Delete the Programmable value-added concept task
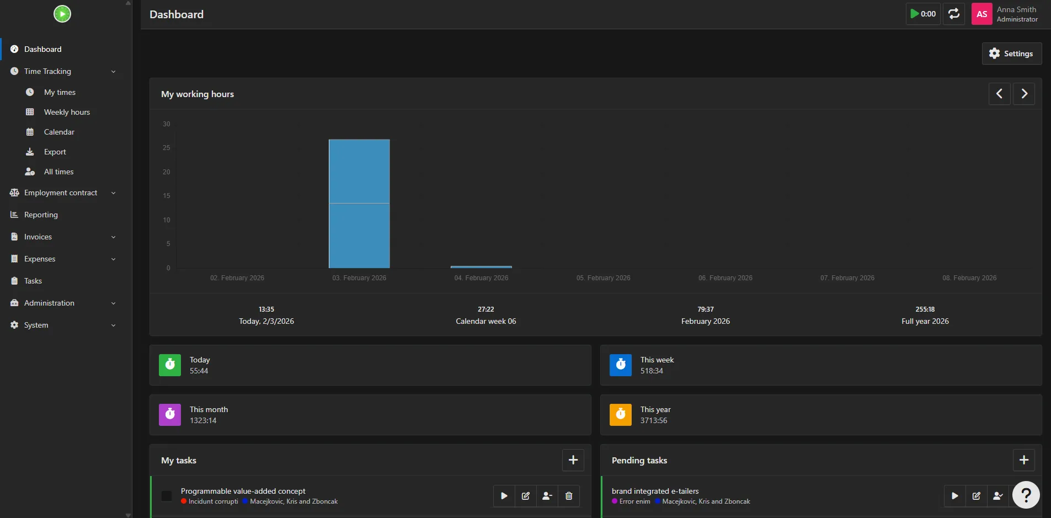Screen dimensions: 1051x518 569,496
